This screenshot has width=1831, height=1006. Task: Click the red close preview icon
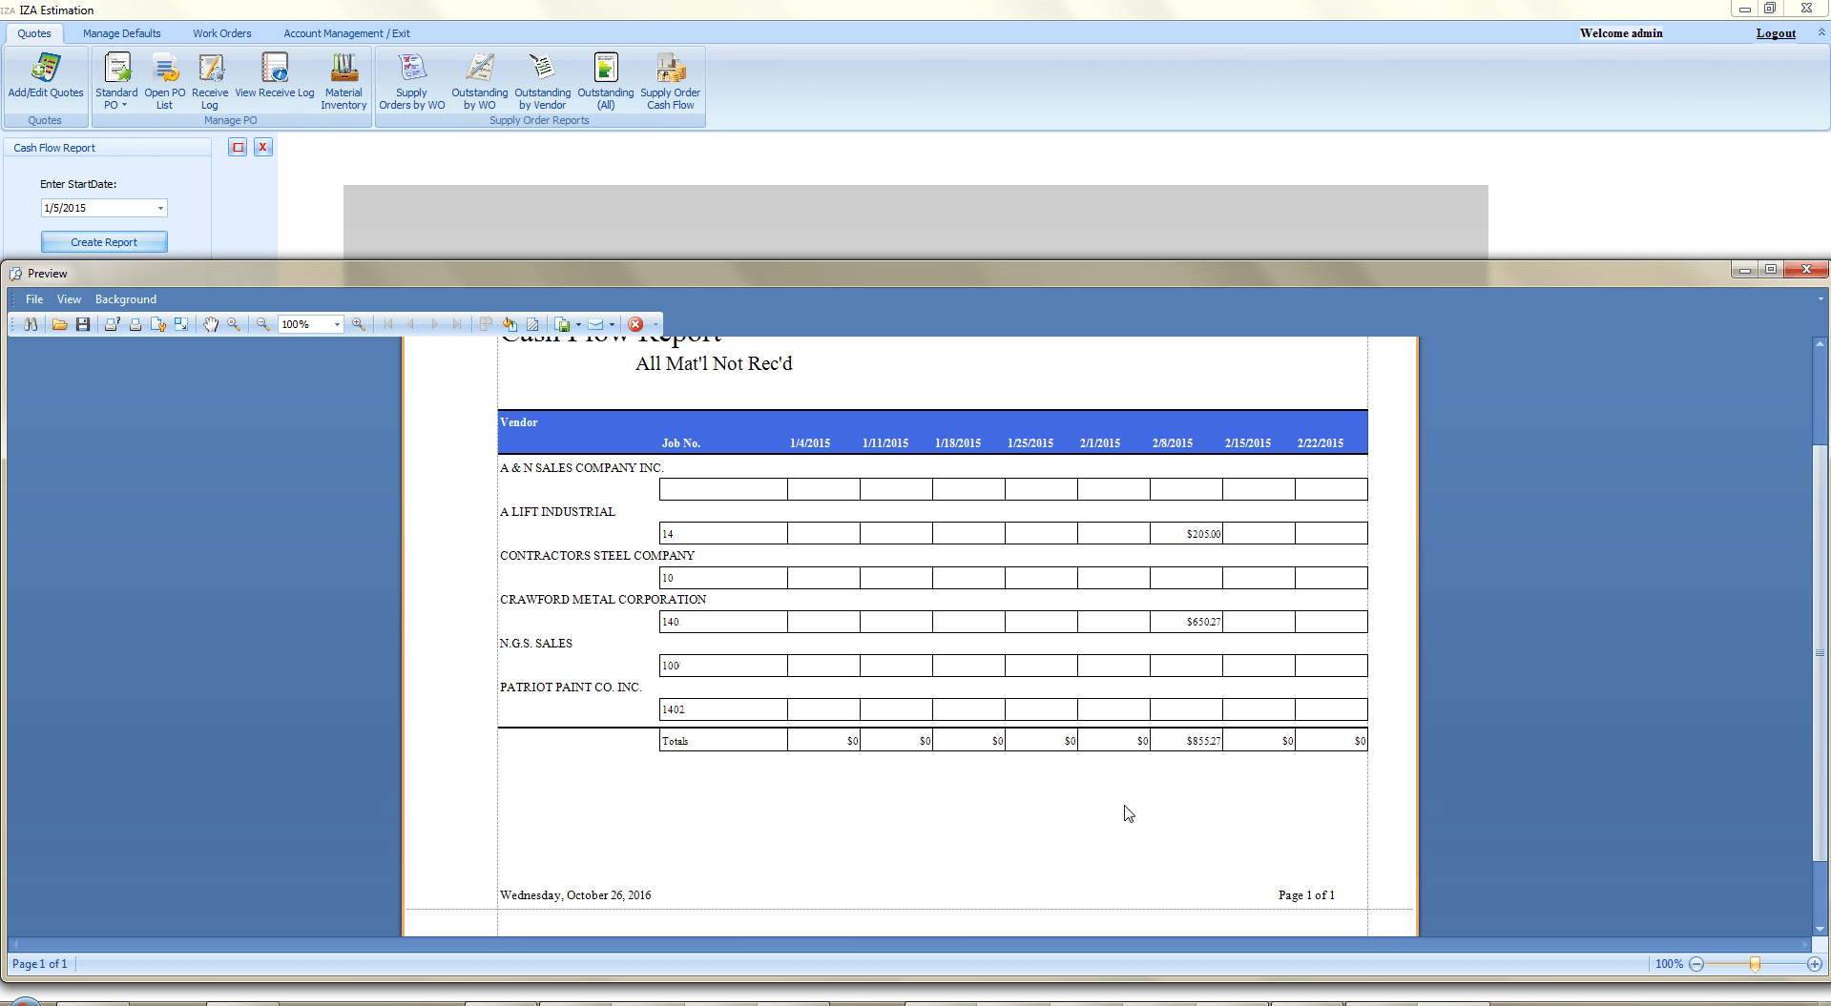tap(635, 324)
